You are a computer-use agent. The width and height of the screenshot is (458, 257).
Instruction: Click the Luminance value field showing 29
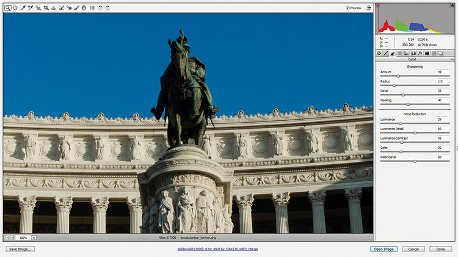click(443, 119)
